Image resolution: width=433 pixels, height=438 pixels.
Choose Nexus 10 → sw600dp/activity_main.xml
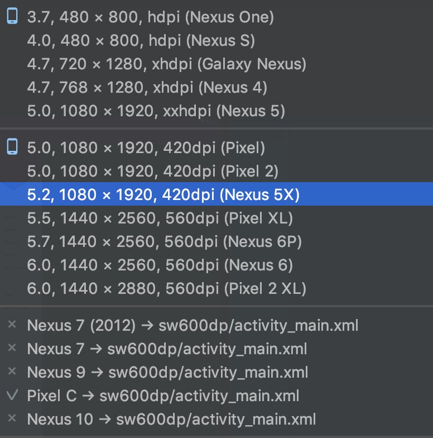point(216,419)
